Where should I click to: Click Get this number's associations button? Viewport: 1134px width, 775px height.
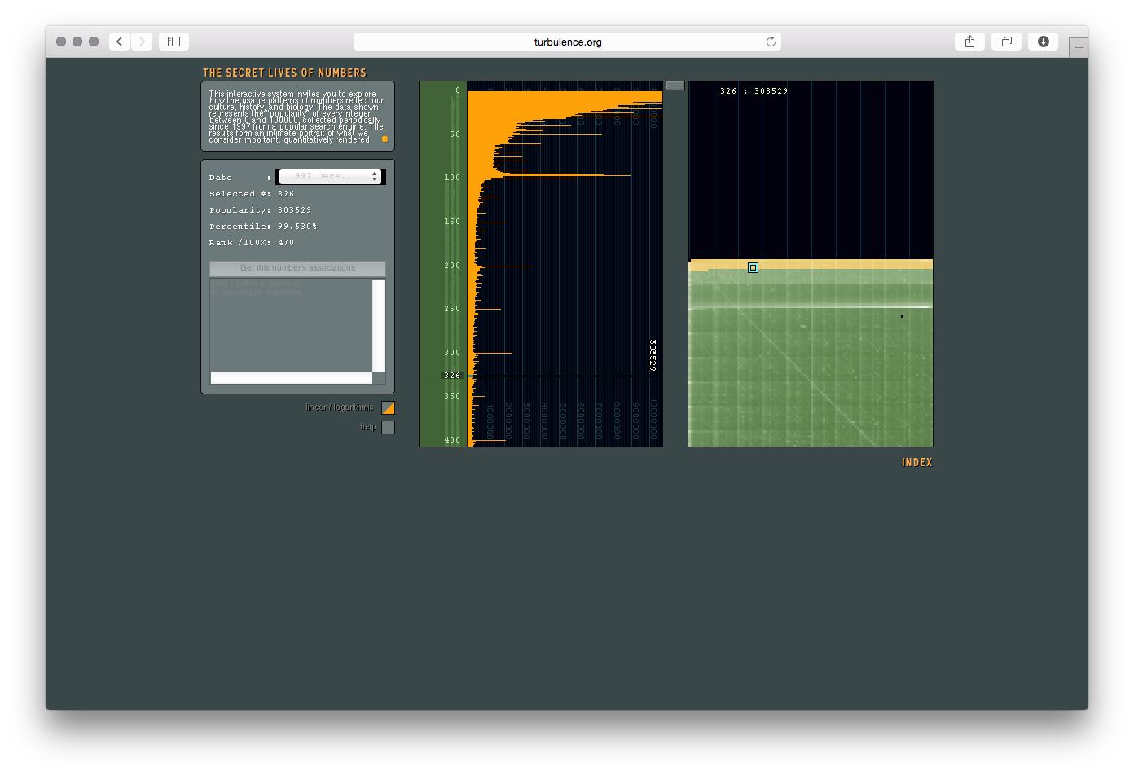tap(297, 268)
